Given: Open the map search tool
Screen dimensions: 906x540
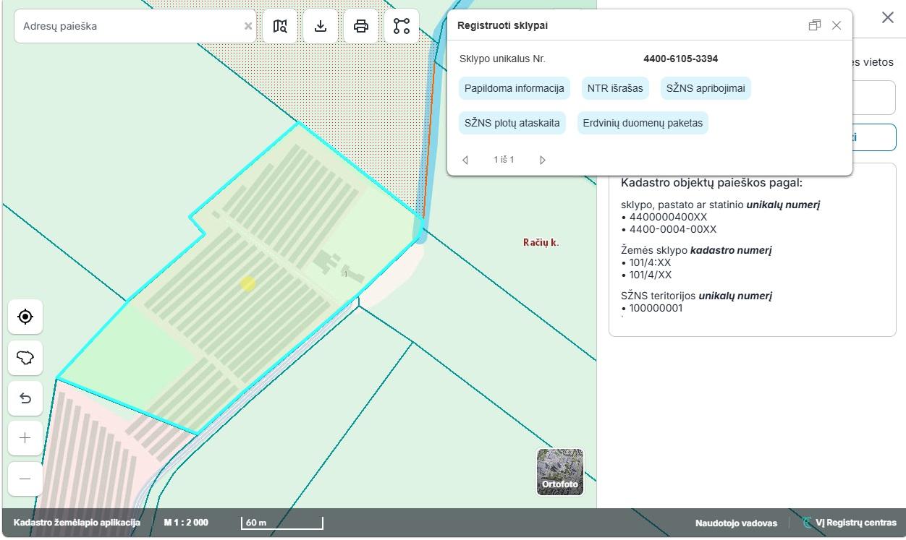Looking at the screenshot, I should pyautogui.click(x=280, y=26).
